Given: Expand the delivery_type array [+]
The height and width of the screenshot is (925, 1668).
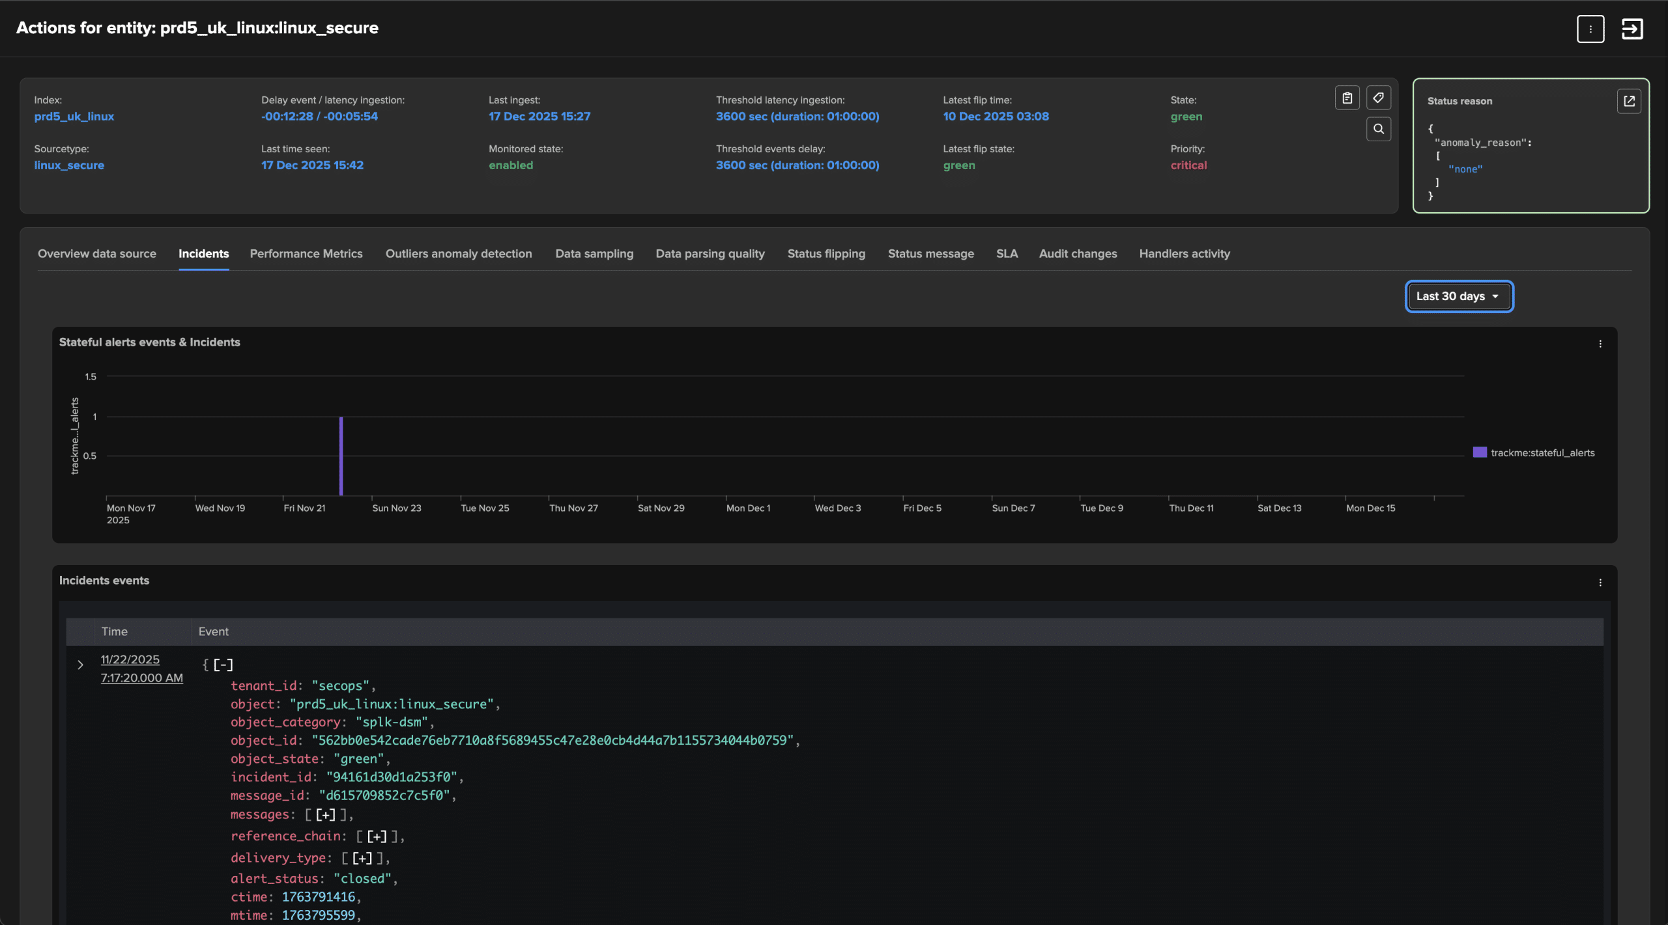Looking at the screenshot, I should coord(362,859).
